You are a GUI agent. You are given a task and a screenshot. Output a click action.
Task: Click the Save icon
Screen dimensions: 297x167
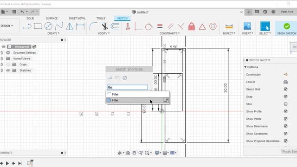click(14, 12)
